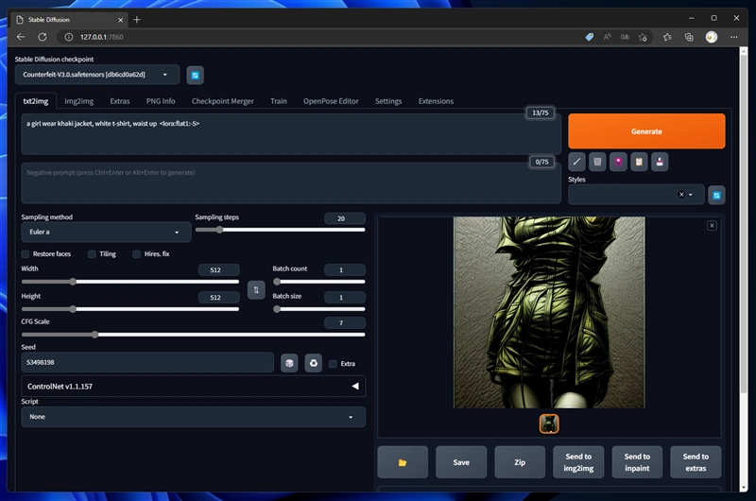Refresh the checkpoint list
This screenshot has height=501, width=756.
[195, 75]
